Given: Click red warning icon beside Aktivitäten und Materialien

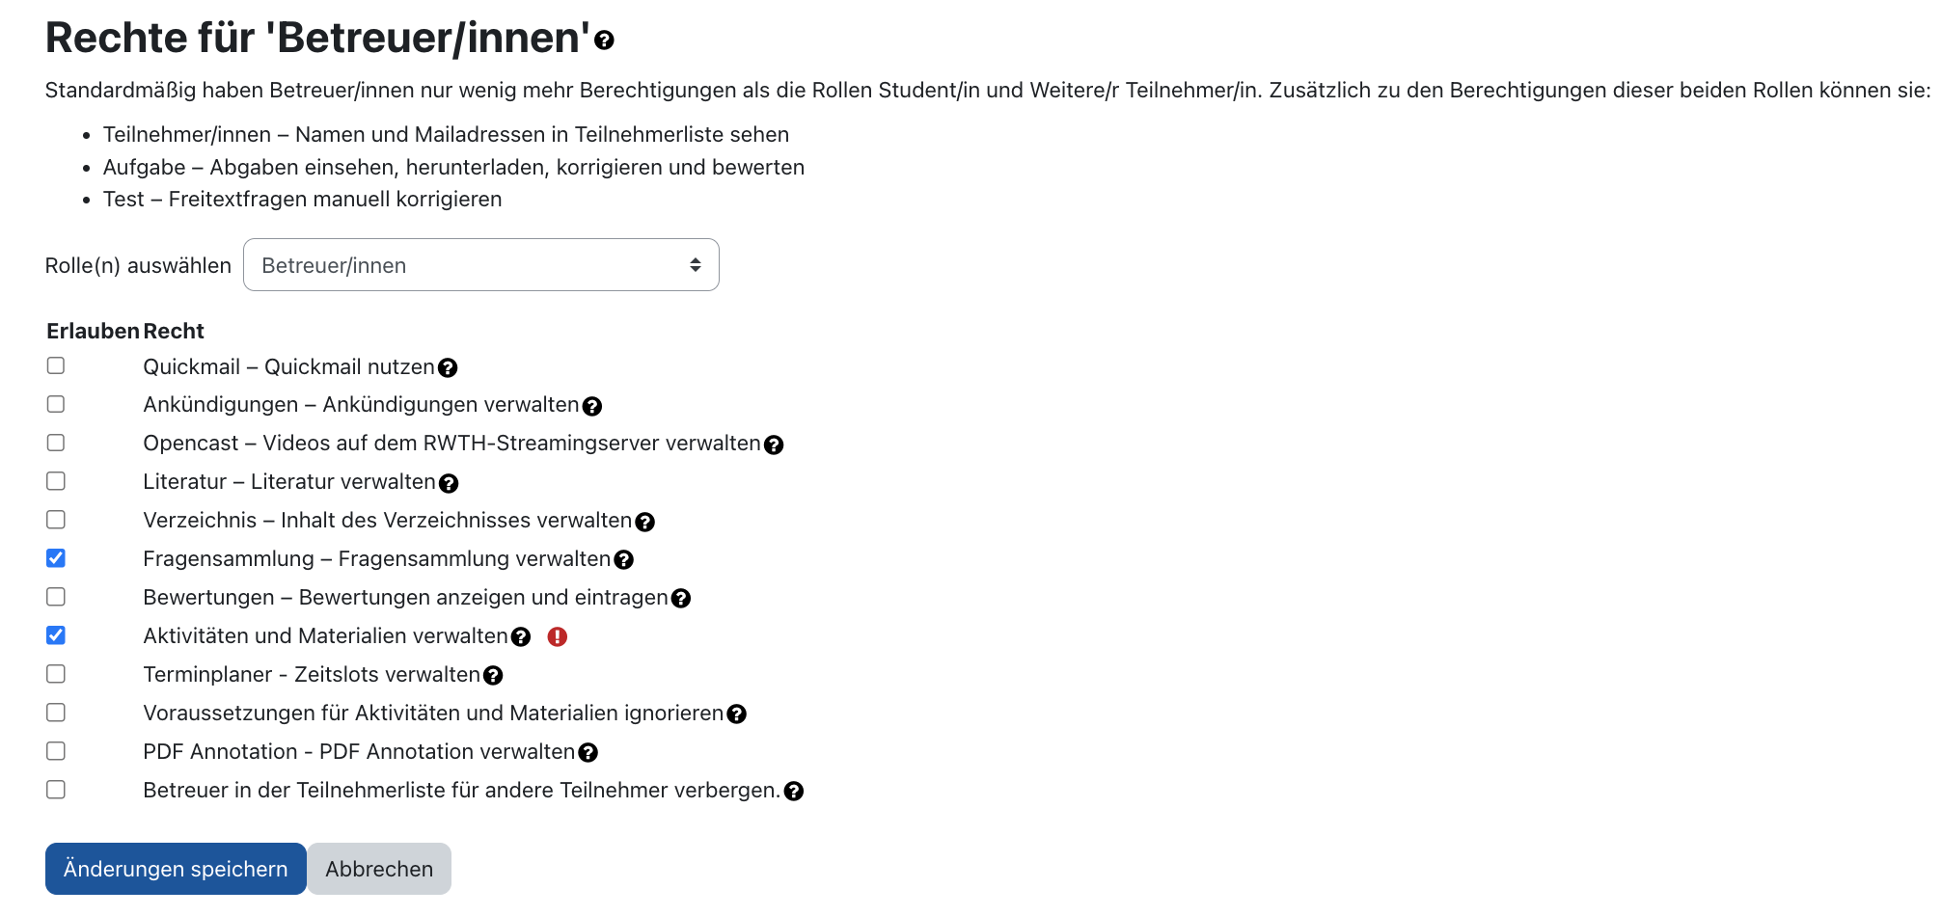Looking at the screenshot, I should point(559,637).
